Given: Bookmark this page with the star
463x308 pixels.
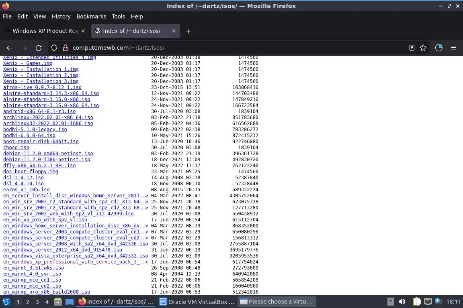Looking at the screenshot, I should (423, 48).
